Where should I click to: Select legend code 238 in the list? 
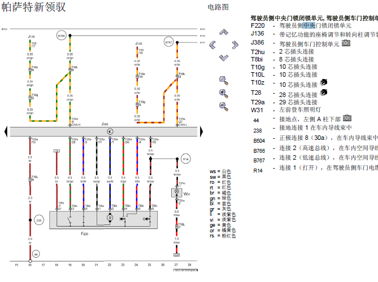pos(258,131)
